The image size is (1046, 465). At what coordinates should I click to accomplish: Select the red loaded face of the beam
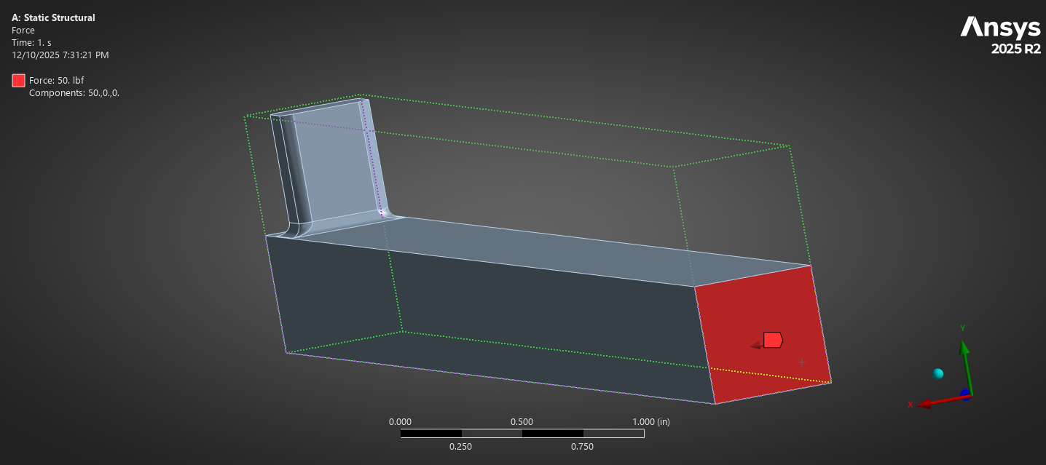(x=763, y=335)
